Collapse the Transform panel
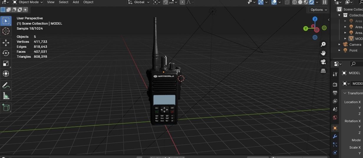The height and width of the screenshot is (158, 363). tap(345, 93)
